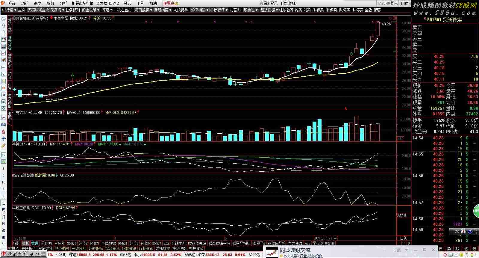Expand the 资金决策 dropdown
This screenshot has height=258, width=479.
coord(91,10)
